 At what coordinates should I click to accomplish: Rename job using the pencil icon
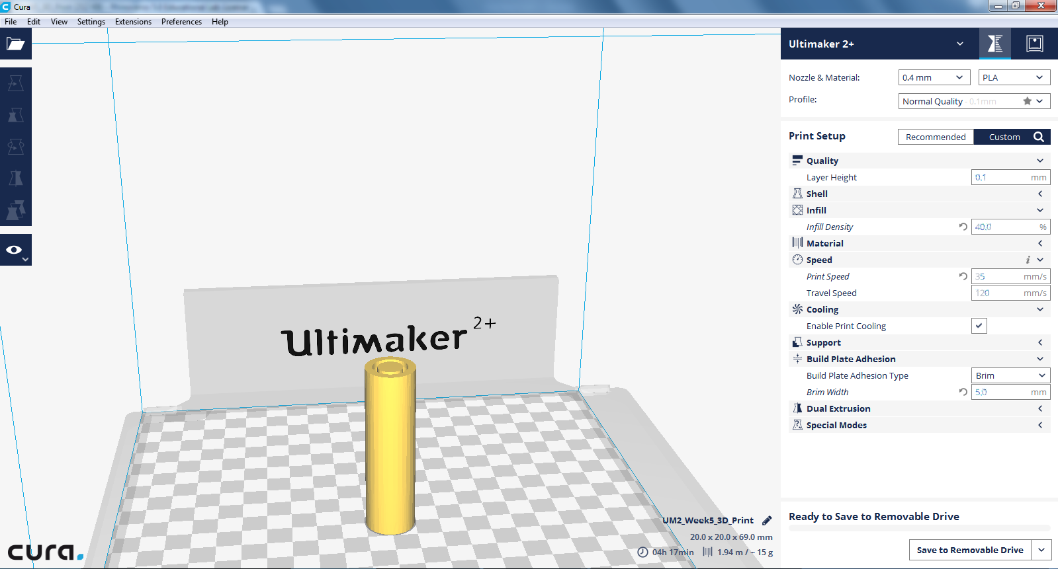pos(767,520)
